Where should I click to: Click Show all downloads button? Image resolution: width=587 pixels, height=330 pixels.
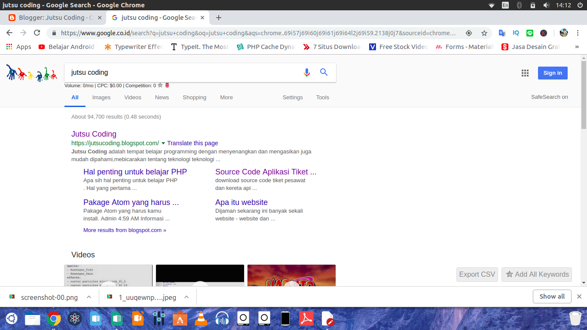[552, 296]
